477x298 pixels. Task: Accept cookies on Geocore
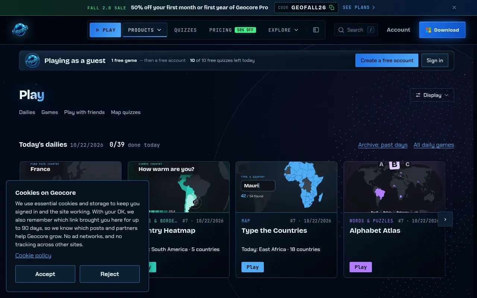click(x=45, y=274)
